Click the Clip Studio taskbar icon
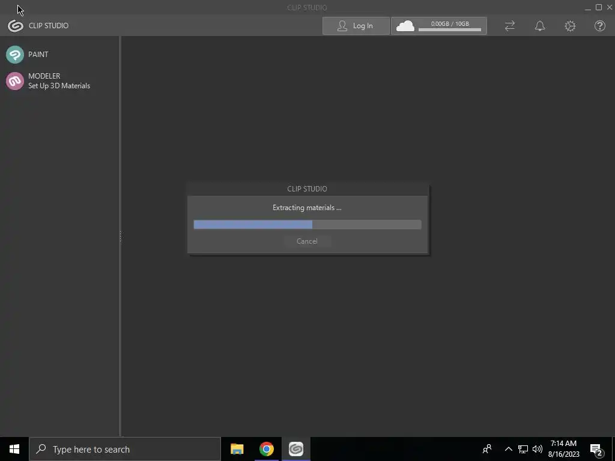 [x=296, y=449]
